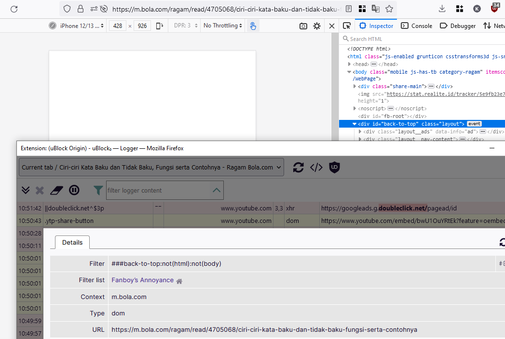Screen dimensions: 505x339
Task: Open the browser downloads icon
Action: coord(442,8)
